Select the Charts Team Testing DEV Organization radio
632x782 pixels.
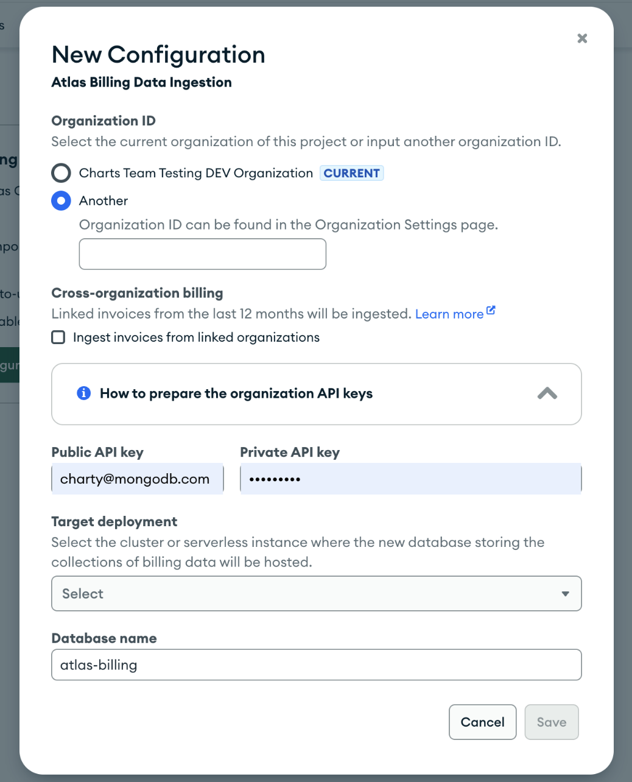point(61,173)
